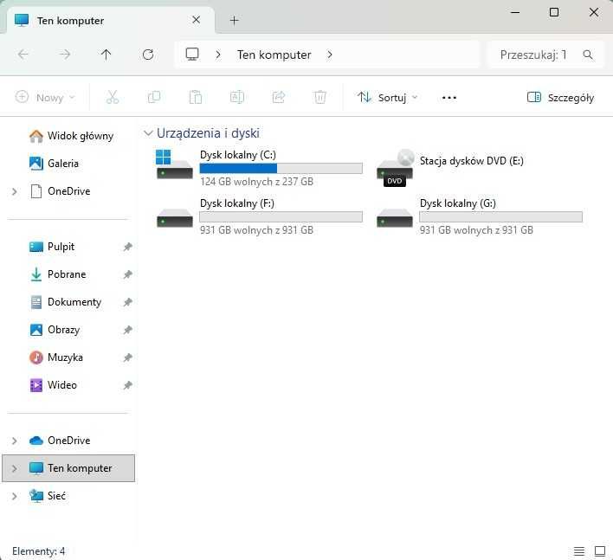613x560 pixels.
Task: Unpin Pulpit using its pin icon
Action: (127, 247)
